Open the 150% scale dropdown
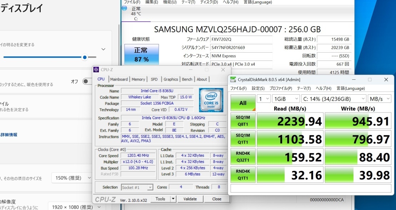Screen dimensions: 396x210 72,178
